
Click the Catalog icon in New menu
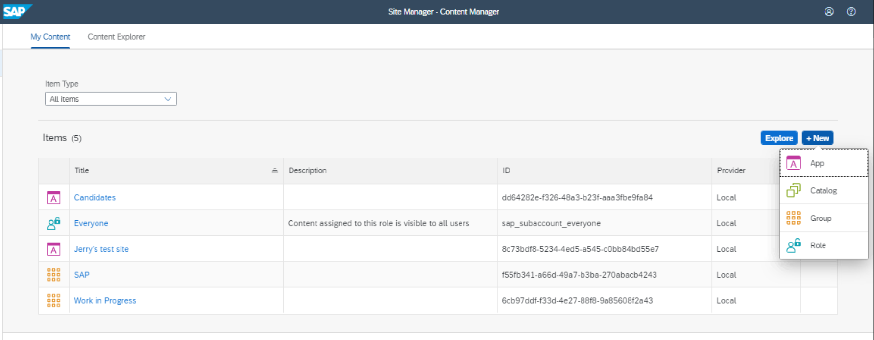[x=793, y=190]
